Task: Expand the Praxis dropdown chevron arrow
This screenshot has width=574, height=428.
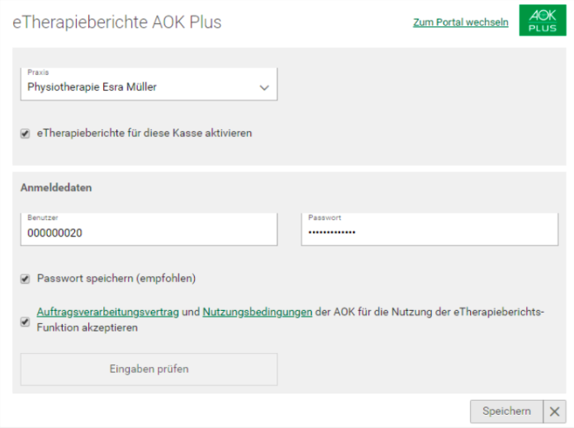Action: [x=264, y=87]
